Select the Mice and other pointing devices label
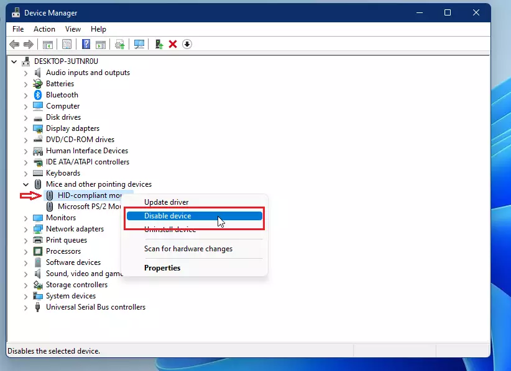 coord(99,184)
